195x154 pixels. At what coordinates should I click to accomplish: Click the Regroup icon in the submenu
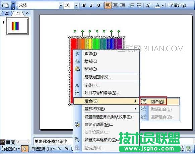coord(144,117)
